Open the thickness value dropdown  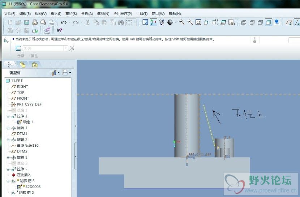pyautogui.click(x=66, y=48)
